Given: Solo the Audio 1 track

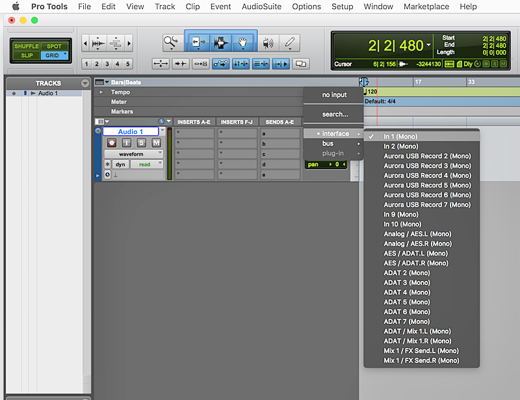Looking at the screenshot, I should pyautogui.click(x=141, y=142).
